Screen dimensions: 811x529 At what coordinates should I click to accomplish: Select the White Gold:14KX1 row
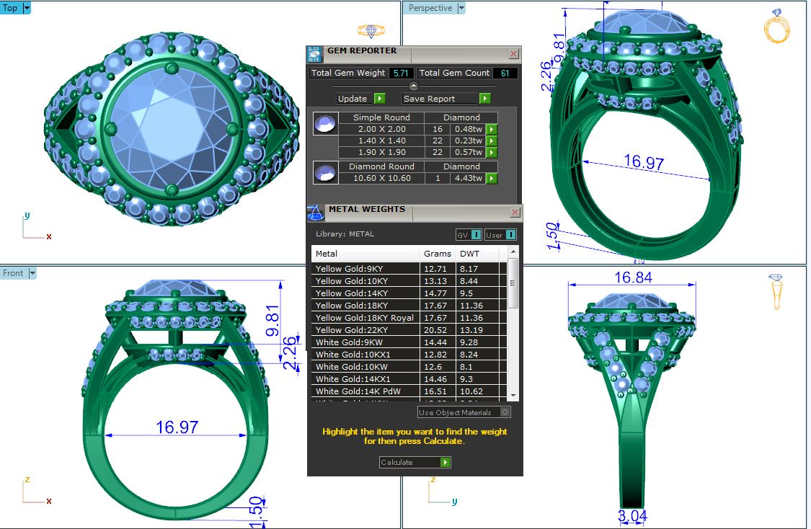409,379
